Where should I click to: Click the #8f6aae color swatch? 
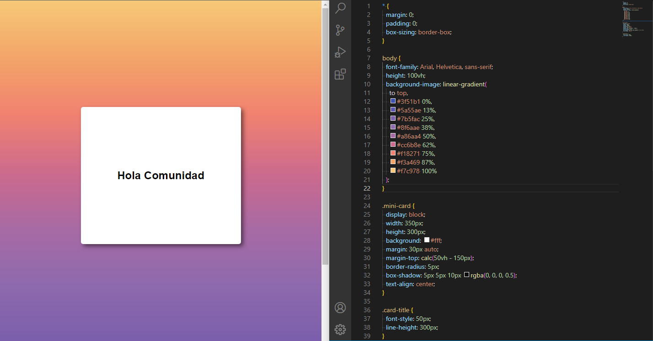click(x=393, y=127)
